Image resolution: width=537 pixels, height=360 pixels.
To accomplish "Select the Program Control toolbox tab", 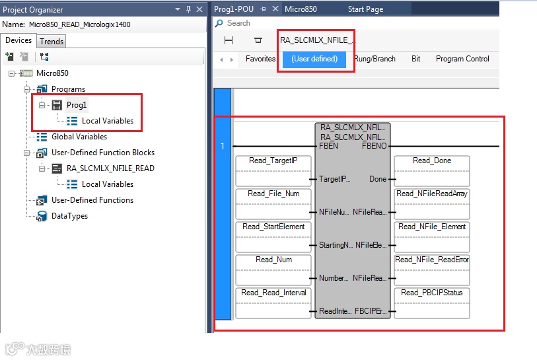I will coord(462,59).
